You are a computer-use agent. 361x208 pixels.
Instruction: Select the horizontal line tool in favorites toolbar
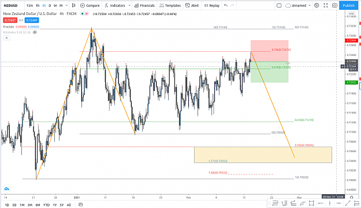pos(338,203)
